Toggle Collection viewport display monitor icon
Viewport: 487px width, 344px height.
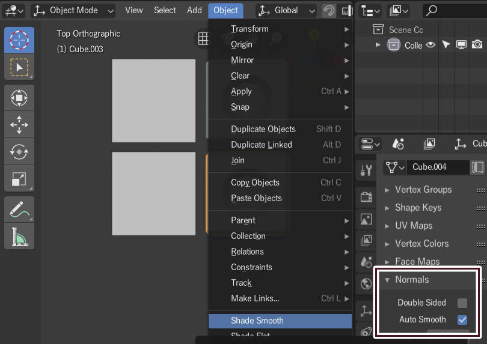461,45
